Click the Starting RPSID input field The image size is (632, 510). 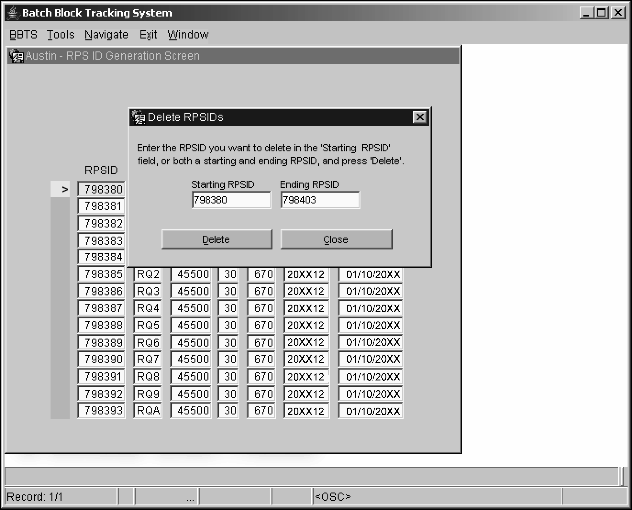pos(231,200)
